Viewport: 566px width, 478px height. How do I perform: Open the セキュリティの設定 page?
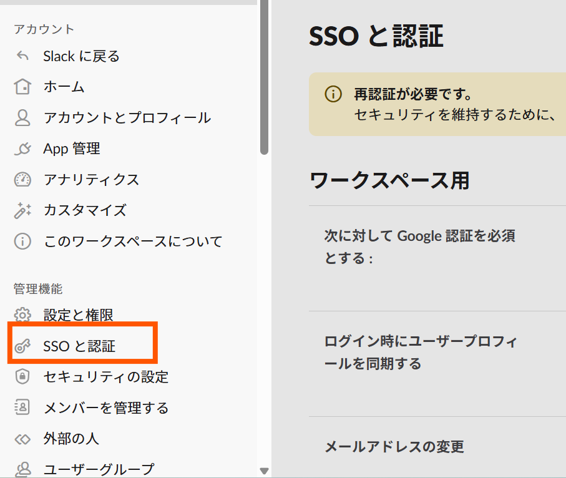click(105, 377)
